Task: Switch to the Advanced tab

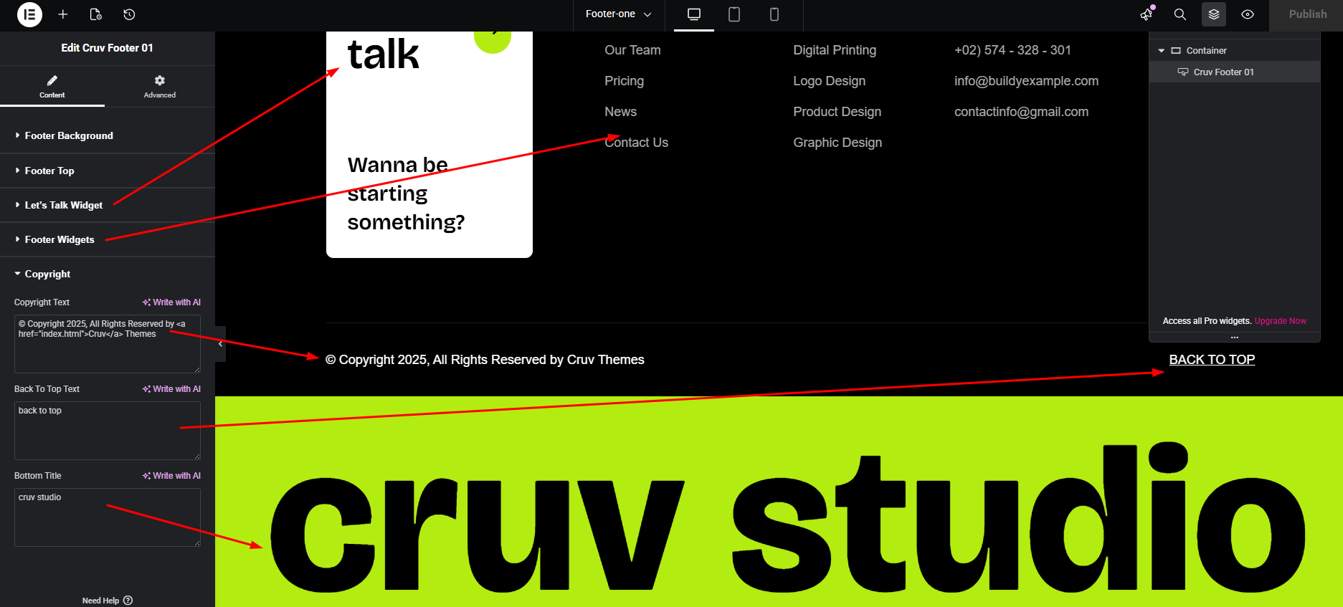Action: pos(159,86)
